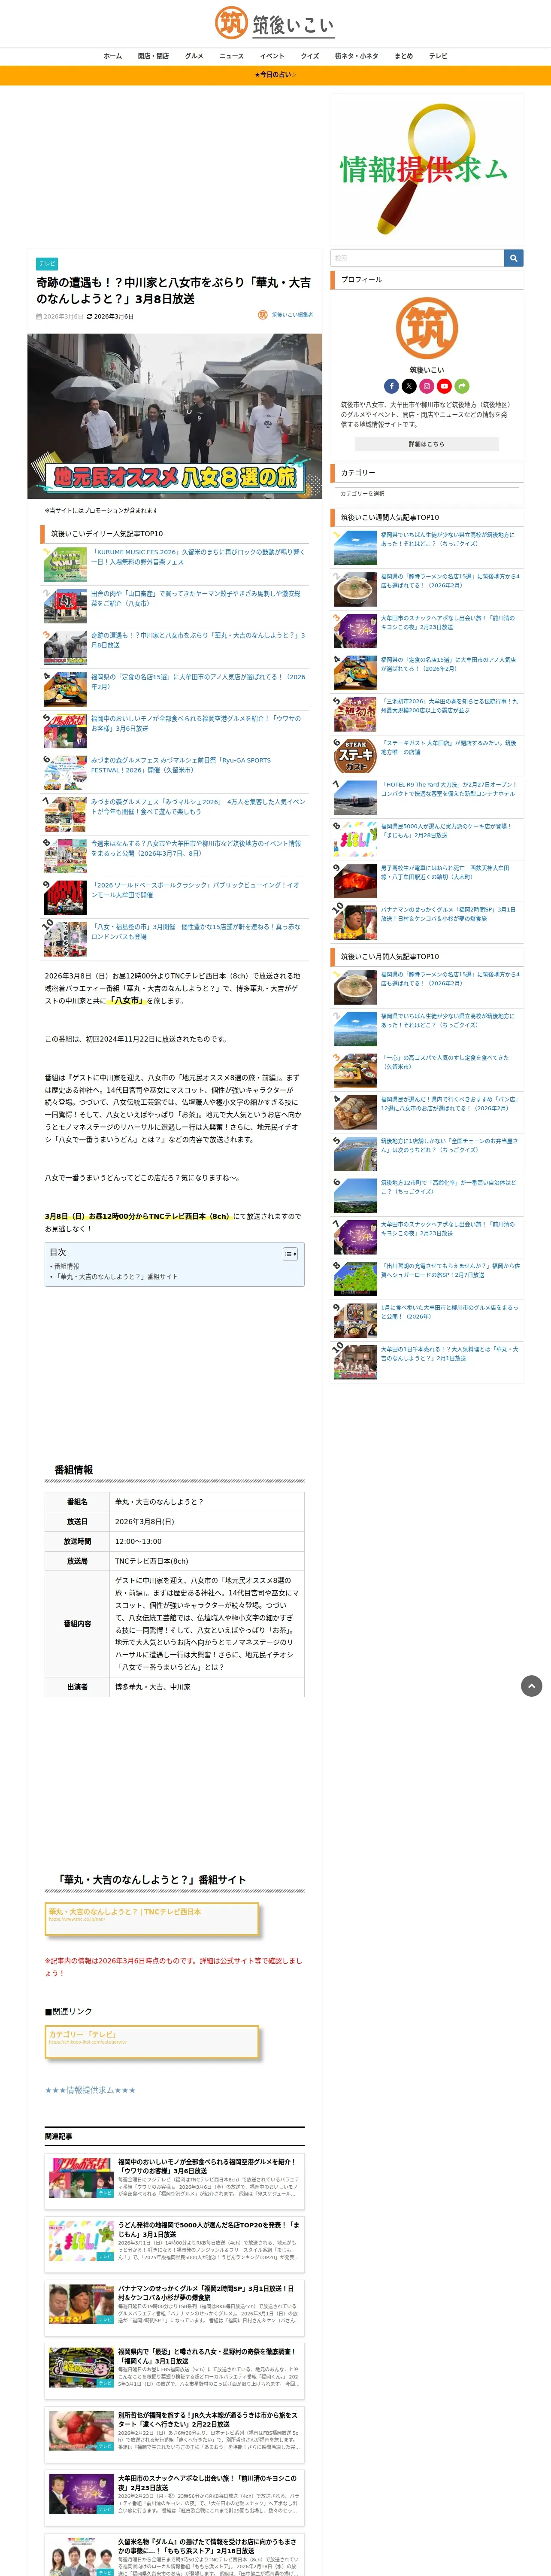Click the 今日の占い orange banner link

click(275, 75)
